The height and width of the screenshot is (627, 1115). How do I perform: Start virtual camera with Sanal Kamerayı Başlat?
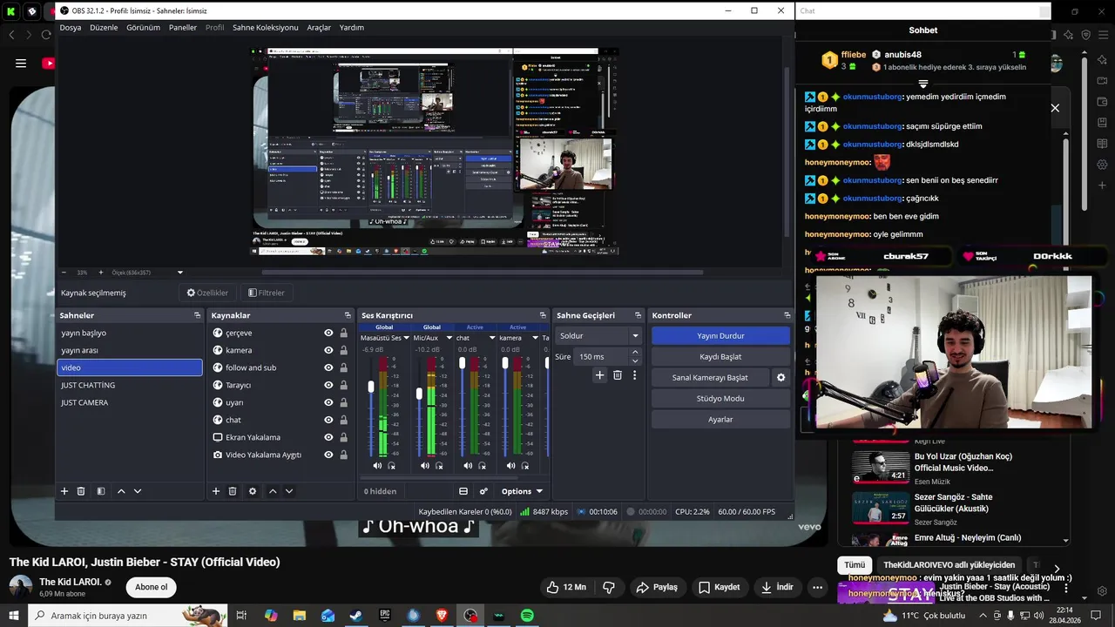point(710,377)
